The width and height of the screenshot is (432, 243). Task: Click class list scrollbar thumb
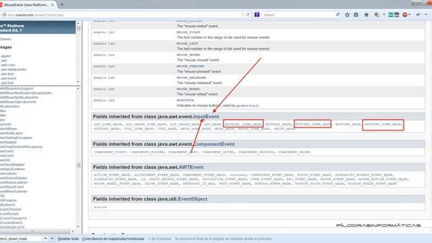coord(78,165)
